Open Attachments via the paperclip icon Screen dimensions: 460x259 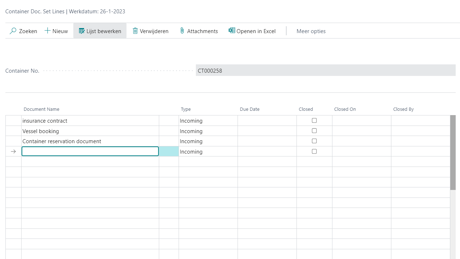click(x=182, y=31)
